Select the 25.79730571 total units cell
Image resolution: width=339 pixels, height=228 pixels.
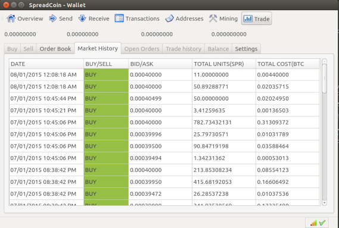click(224, 134)
